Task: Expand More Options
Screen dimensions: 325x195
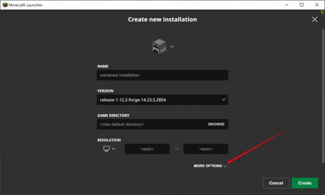Action: click(x=210, y=166)
